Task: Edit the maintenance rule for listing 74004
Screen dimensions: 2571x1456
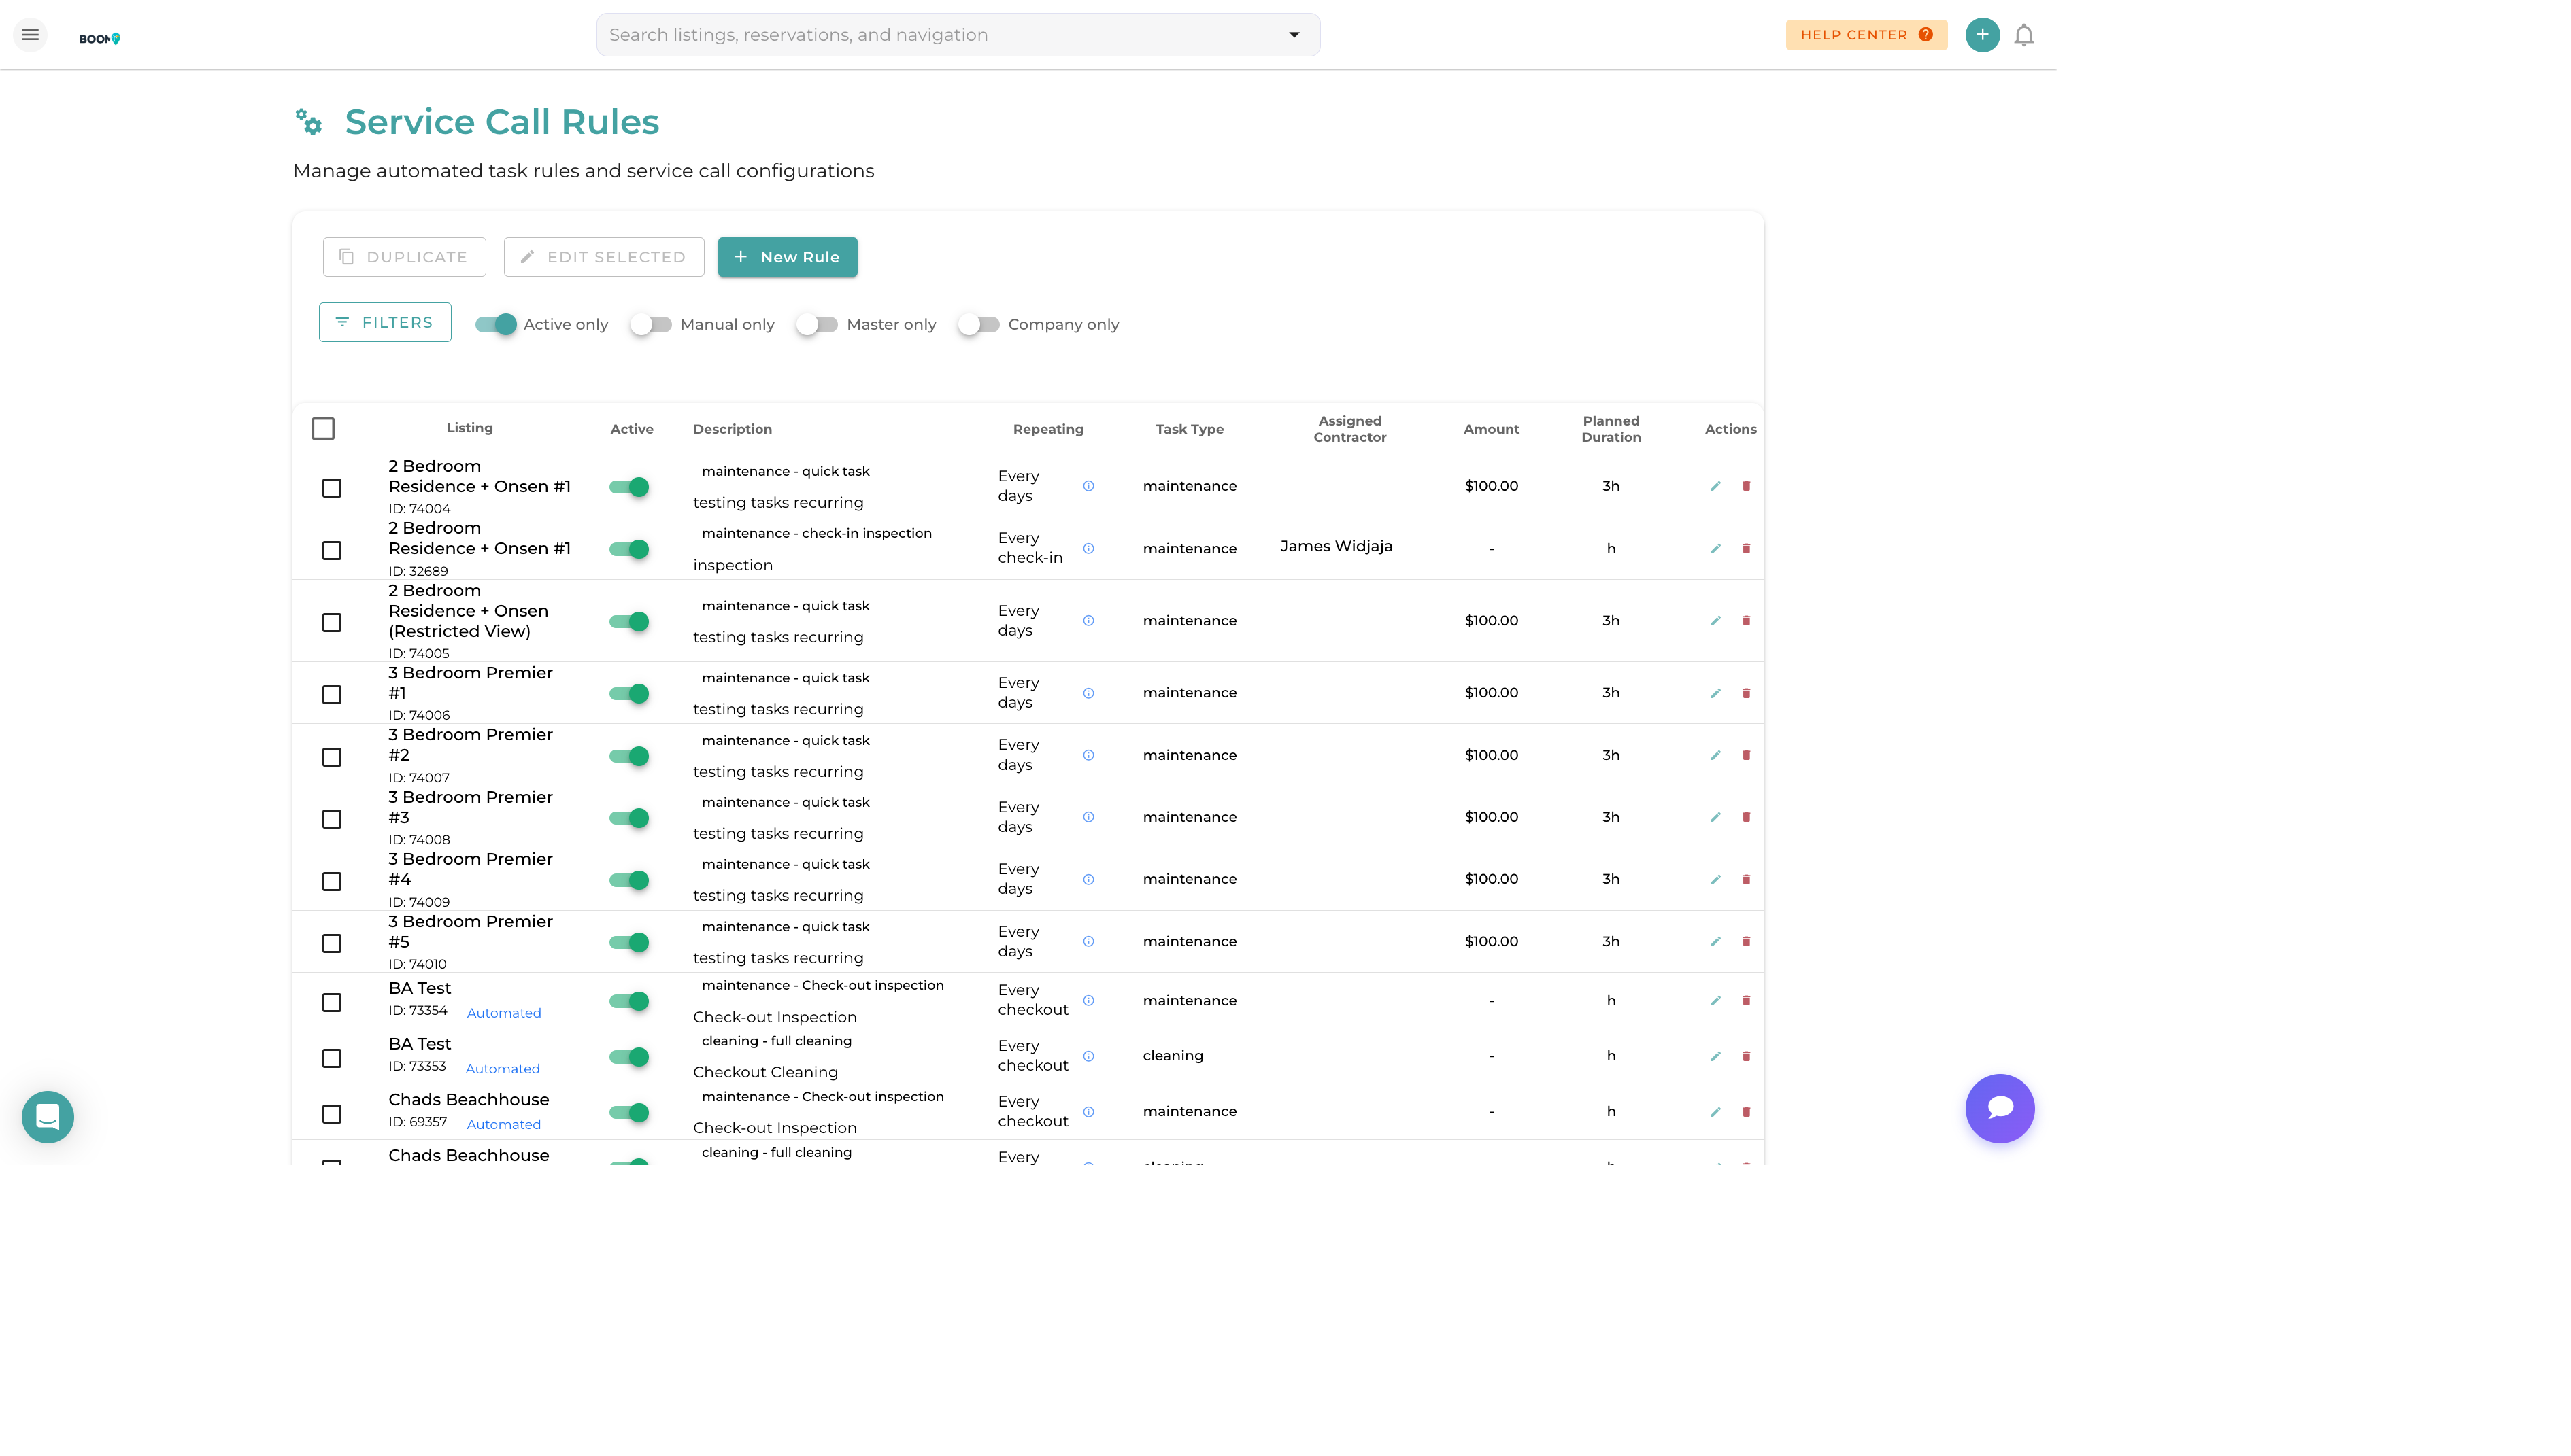Action: pos(1715,486)
